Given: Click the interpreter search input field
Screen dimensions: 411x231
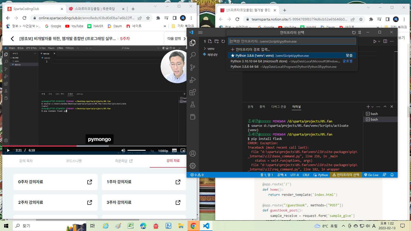Looking at the screenshot, I should coord(292,41).
